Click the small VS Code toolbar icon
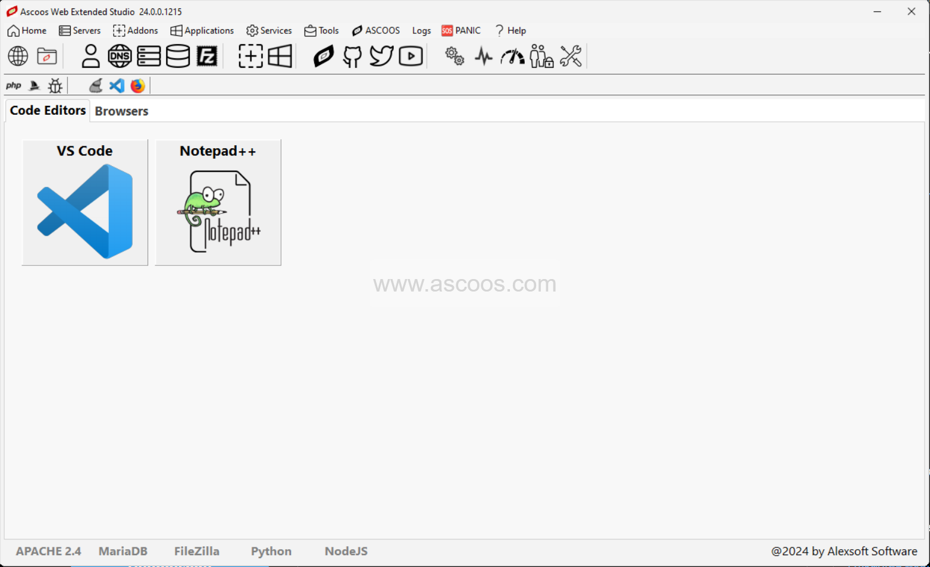 point(117,86)
